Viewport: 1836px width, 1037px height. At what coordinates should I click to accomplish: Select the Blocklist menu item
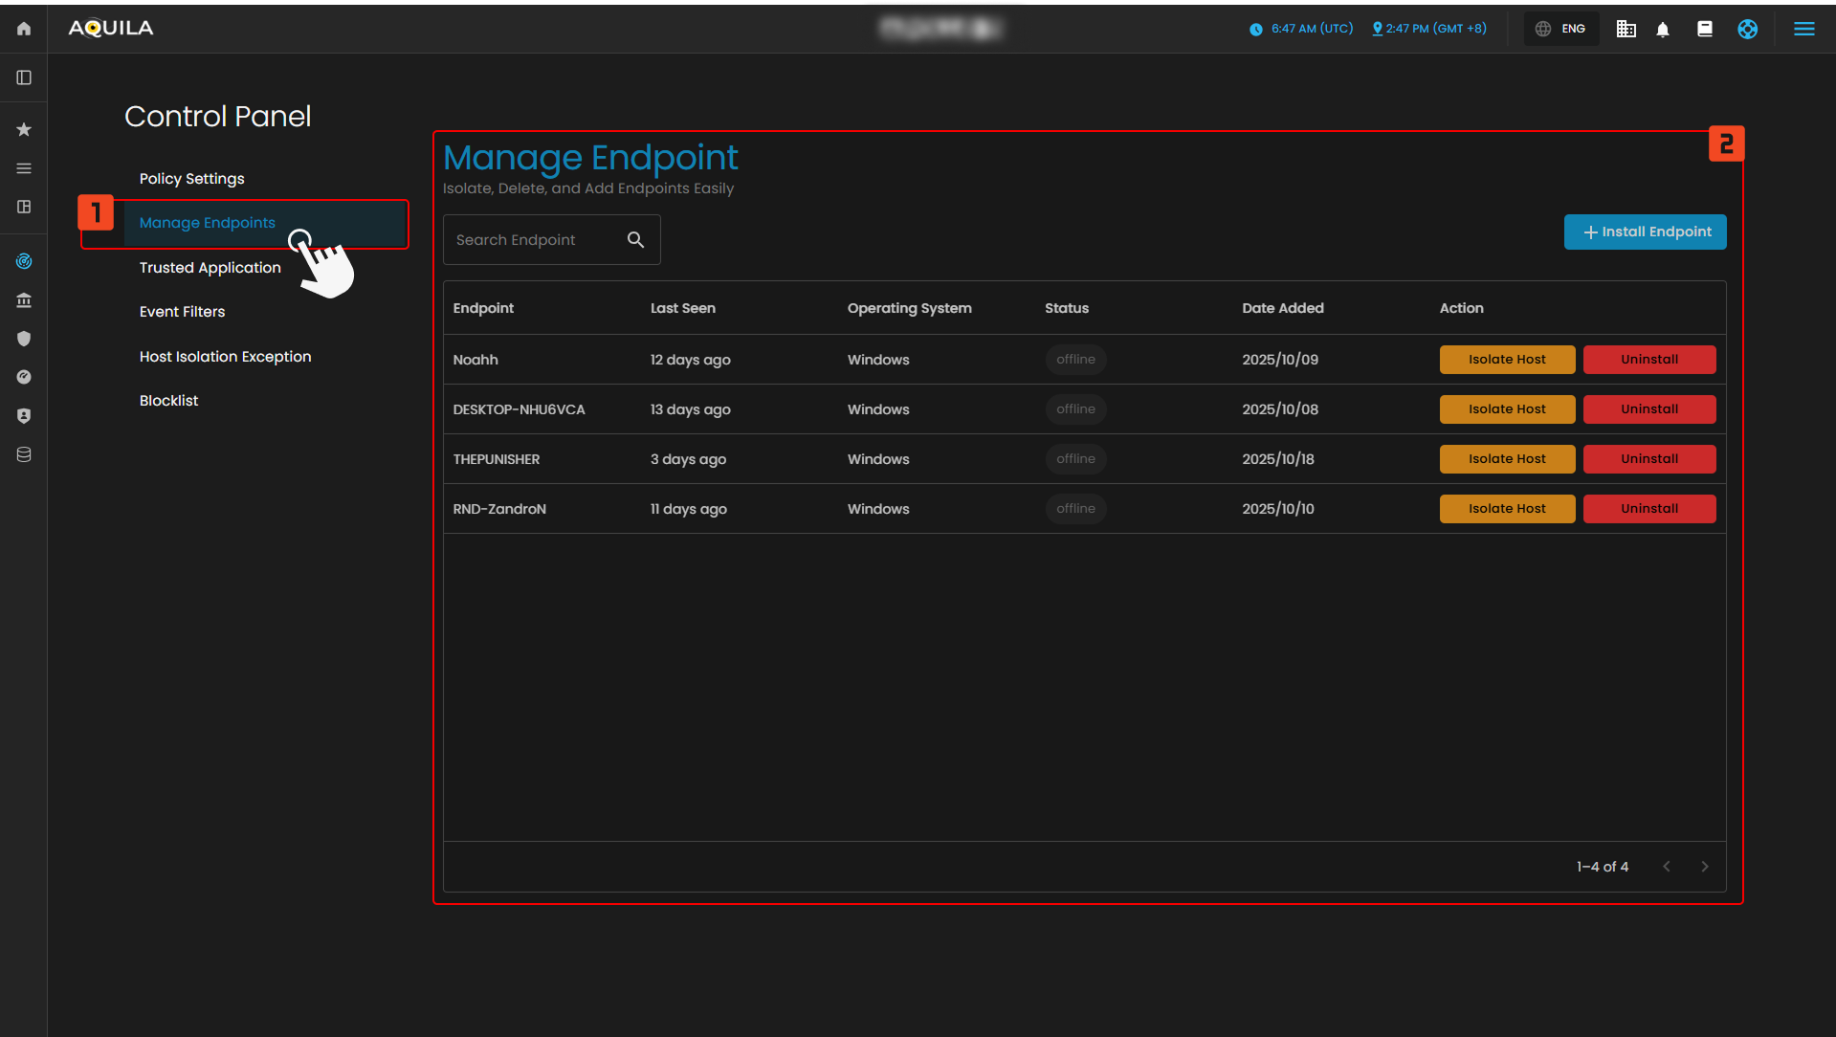click(168, 401)
